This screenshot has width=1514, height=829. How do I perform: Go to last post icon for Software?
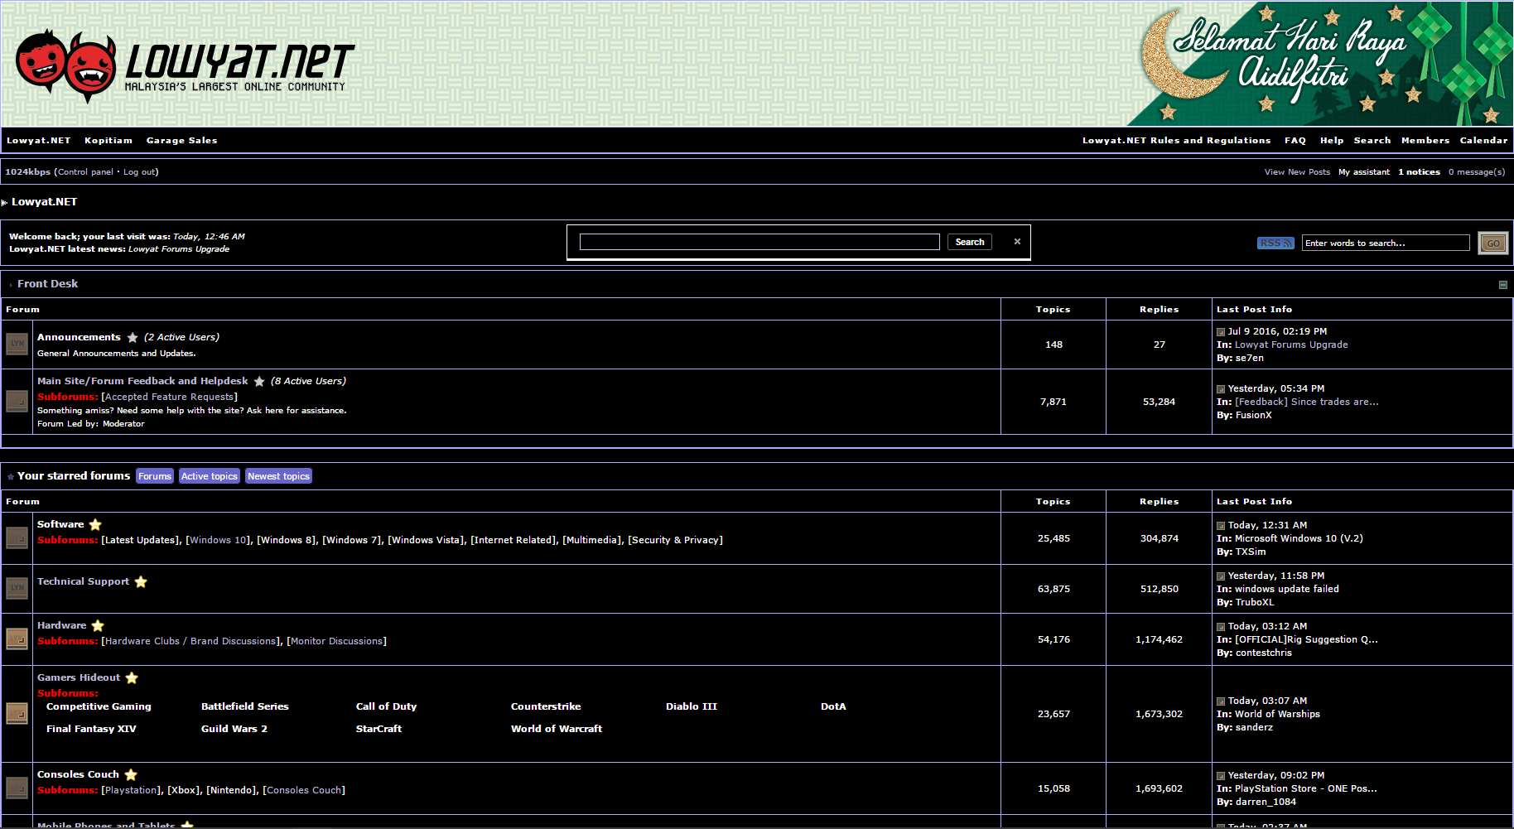click(x=1221, y=526)
